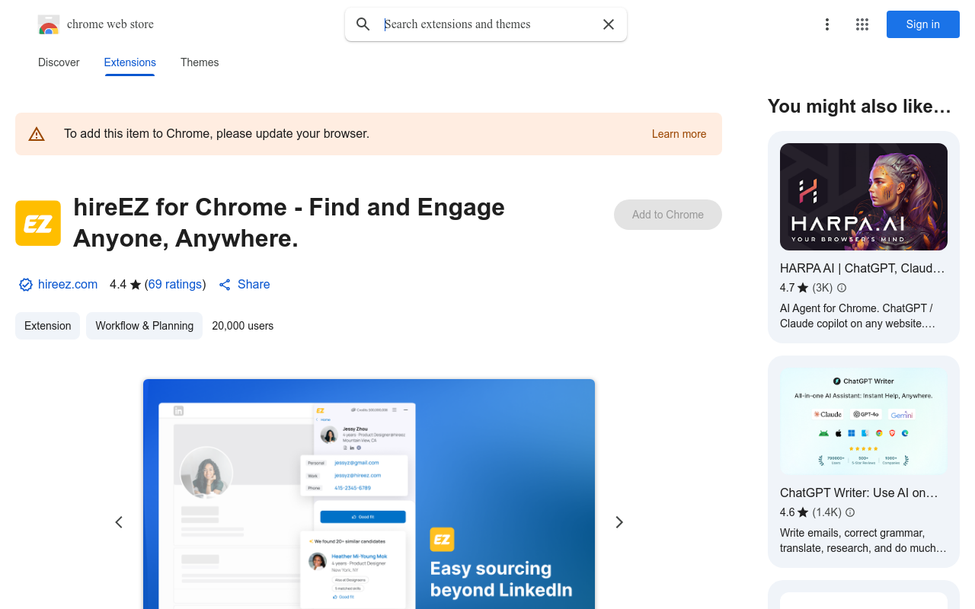Screen dimensions: 975x609
Task: Click the Share link text
Action: [x=254, y=285]
